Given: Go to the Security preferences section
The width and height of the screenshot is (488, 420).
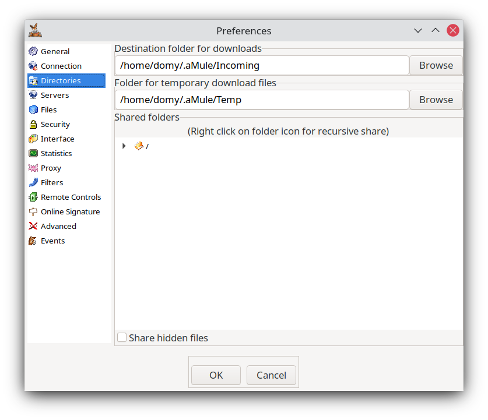Looking at the screenshot, I should 55,124.
